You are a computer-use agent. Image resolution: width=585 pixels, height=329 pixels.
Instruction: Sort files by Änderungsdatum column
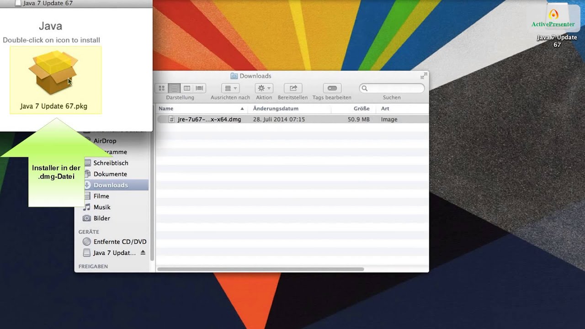[289, 109]
